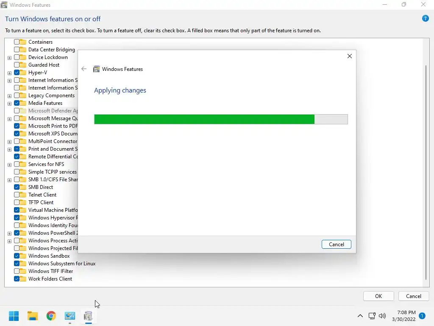This screenshot has width=434, height=326.
Task: Expand the MultiPoint Connector node
Action: point(9,142)
